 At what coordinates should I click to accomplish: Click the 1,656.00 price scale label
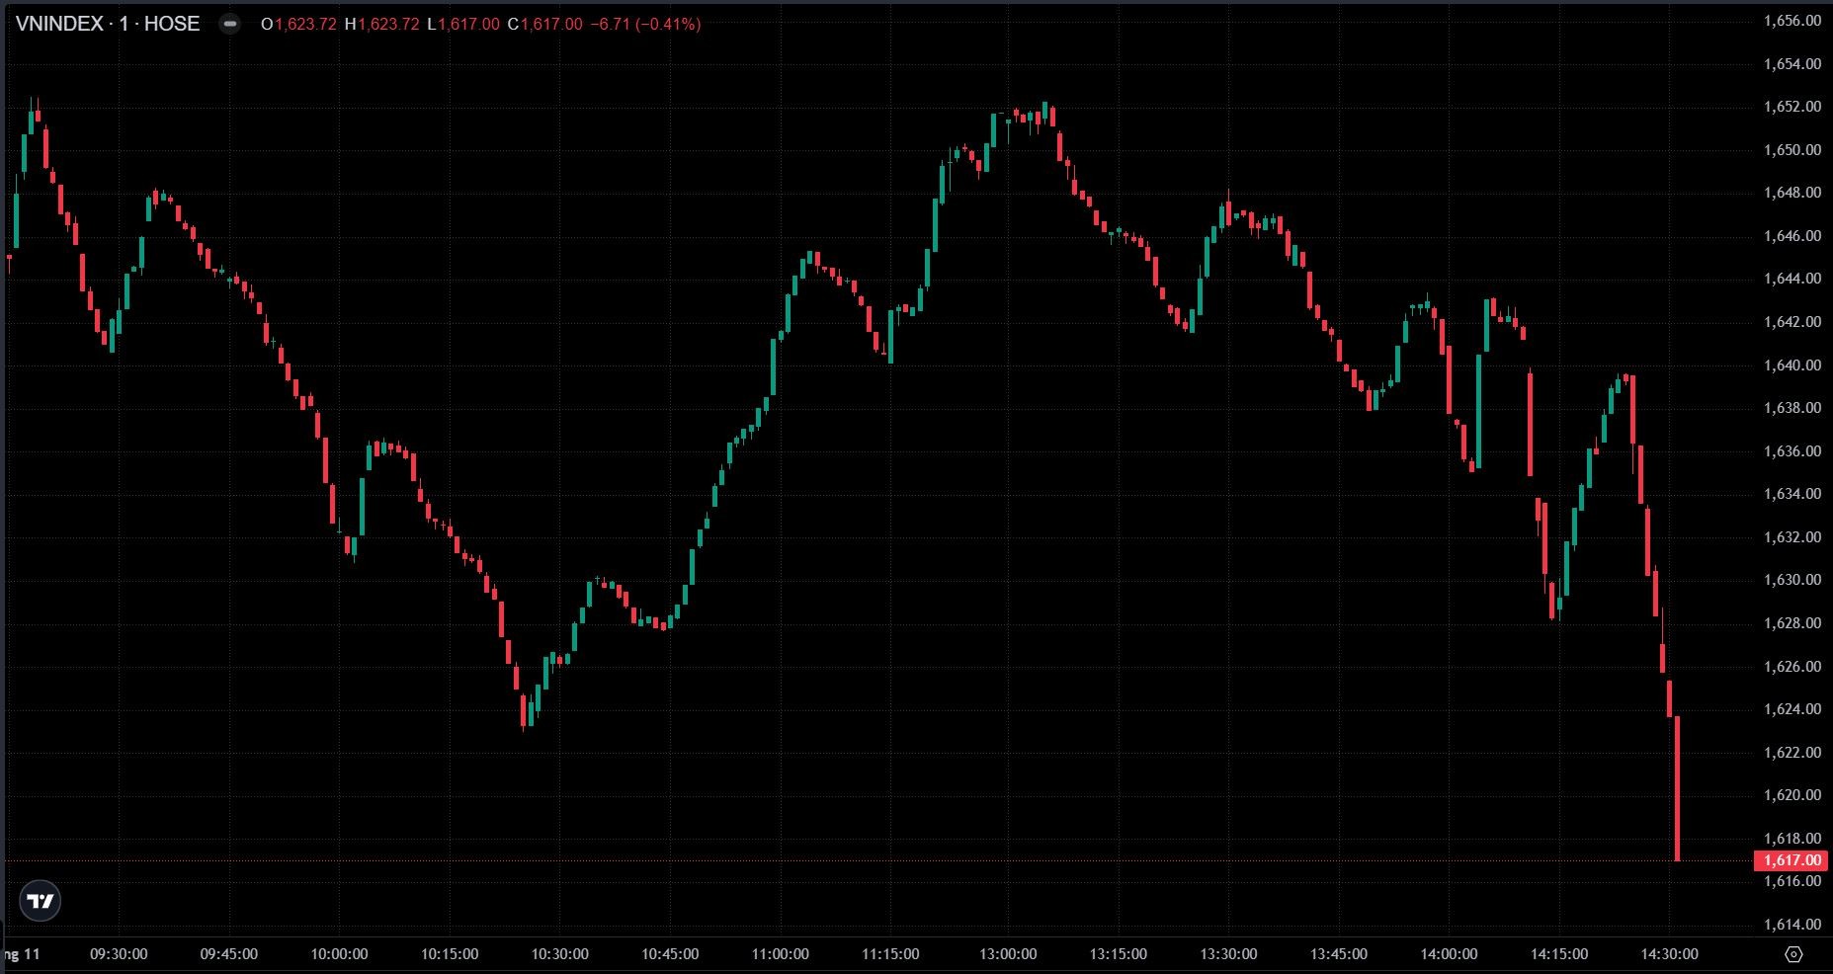[x=1791, y=21]
